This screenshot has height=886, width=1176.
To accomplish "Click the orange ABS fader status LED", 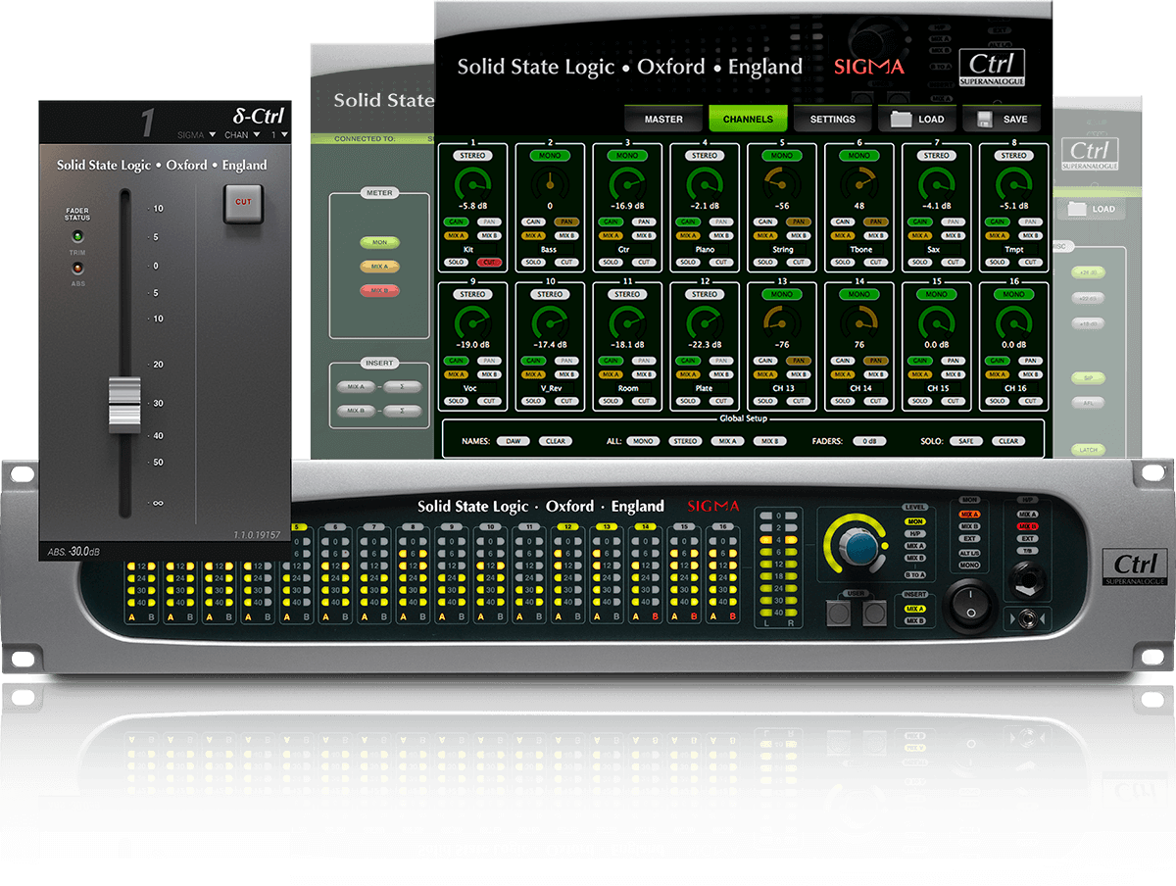I will coord(76,267).
